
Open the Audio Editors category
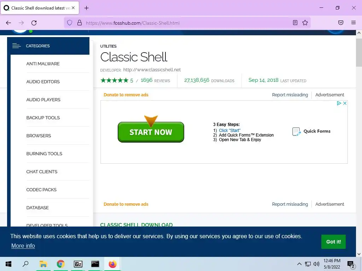(43, 82)
